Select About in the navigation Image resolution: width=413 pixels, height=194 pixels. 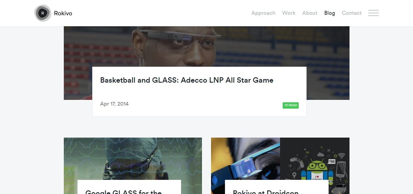pos(310,13)
